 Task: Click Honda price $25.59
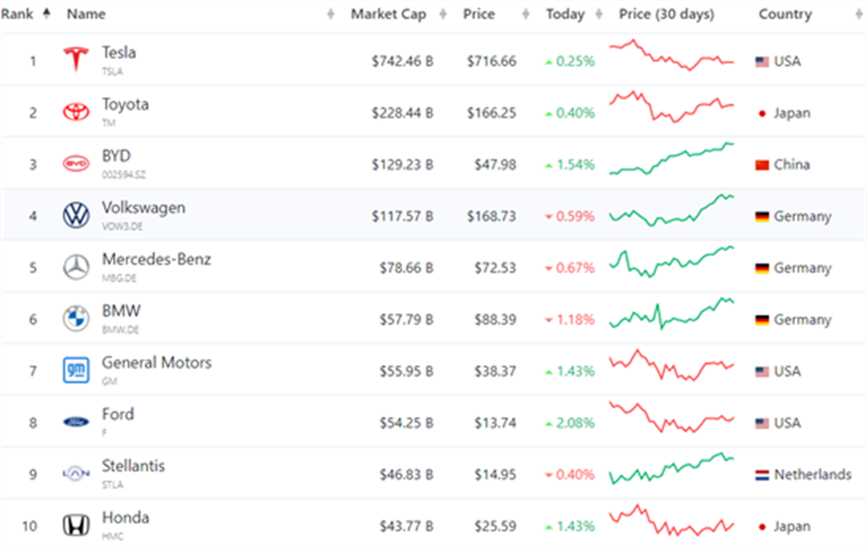[495, 526]
